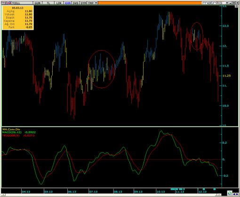Click the SYM toolbar button
240x197 pixels.
point(83,3)
